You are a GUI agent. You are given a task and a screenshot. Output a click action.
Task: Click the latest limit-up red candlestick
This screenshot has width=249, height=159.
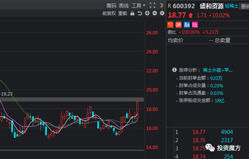pos(138,110)
